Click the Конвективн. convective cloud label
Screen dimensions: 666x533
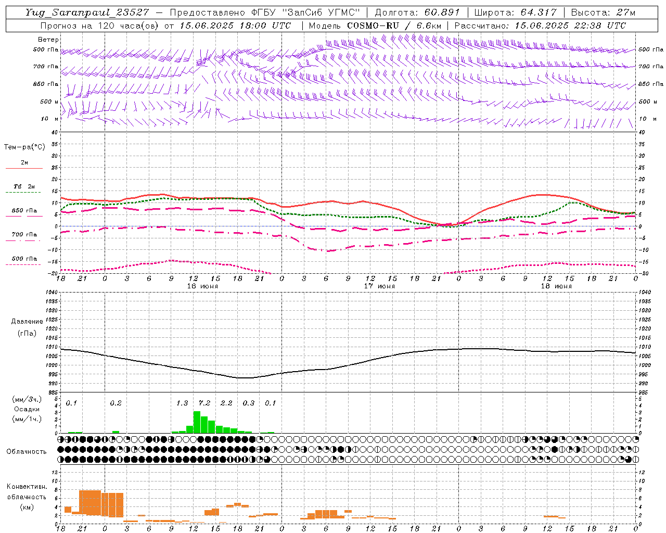pyautogui.click(x=27, y=487)
